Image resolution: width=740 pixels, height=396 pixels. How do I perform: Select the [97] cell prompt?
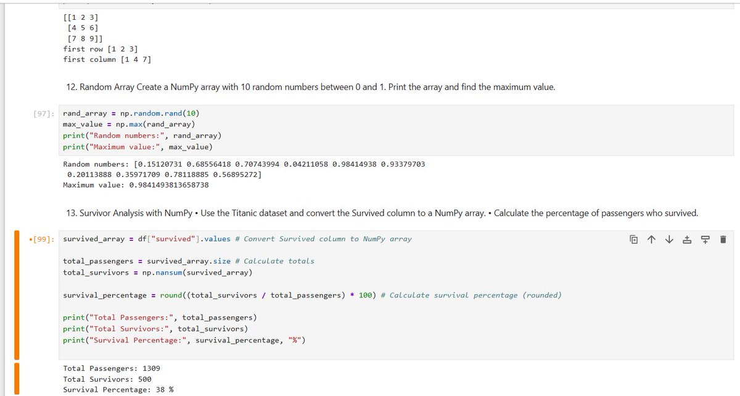point(44,114)
